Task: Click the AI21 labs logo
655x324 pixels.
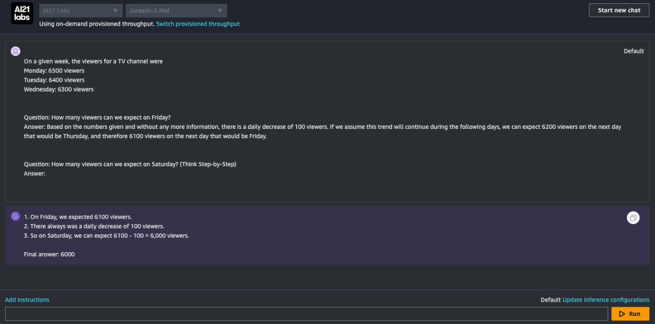Action: [x=22, y=13]
